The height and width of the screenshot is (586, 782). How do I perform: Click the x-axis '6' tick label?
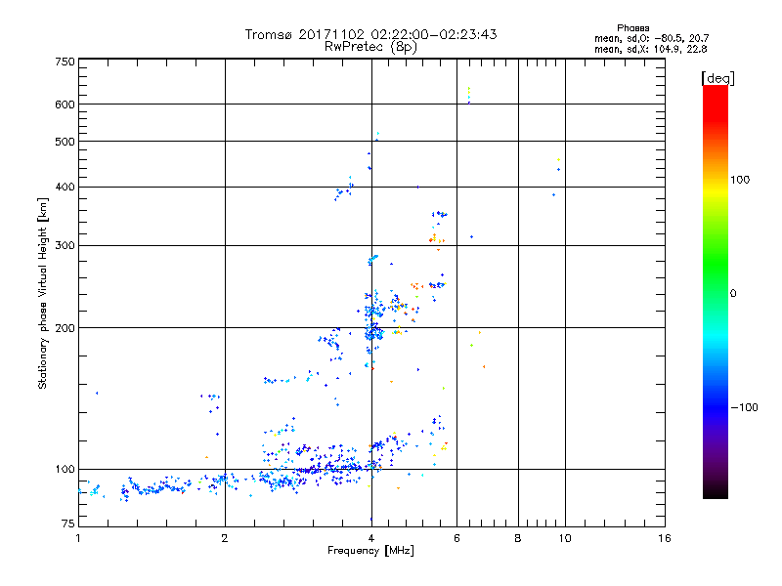point(456,538)
